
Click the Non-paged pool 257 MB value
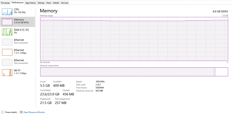61,103
